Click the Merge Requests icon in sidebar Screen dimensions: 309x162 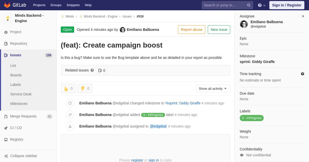pyautogui.click(x=6, y=116)
